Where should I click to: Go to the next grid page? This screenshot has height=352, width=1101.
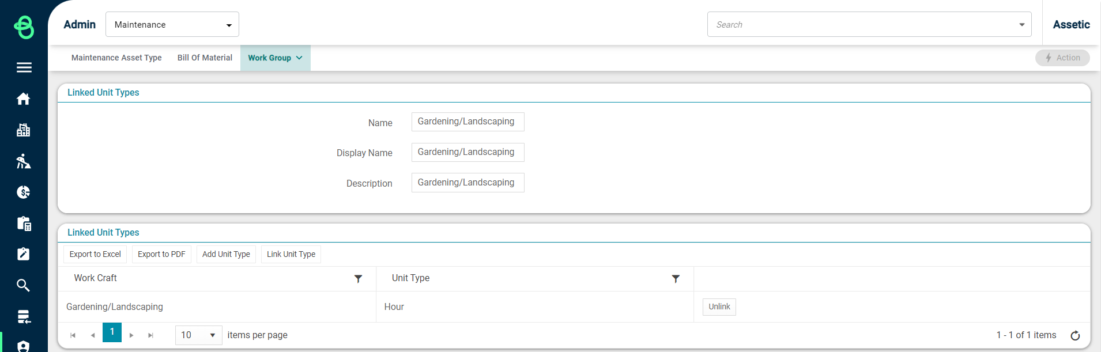pyautogui.click(x=131, y=335)
